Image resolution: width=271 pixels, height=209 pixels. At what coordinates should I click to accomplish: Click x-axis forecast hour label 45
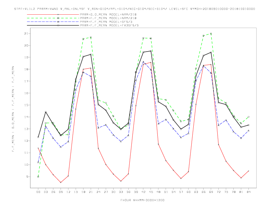(x=151, y=192)
